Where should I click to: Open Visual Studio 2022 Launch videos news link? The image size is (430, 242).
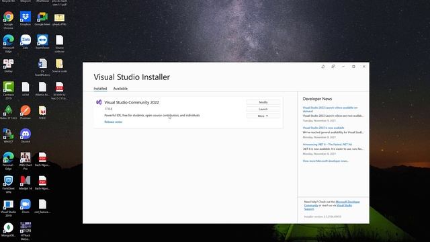click(x=330, y=109)
